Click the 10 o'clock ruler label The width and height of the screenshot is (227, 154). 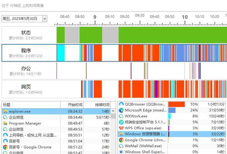pos(185,17)
